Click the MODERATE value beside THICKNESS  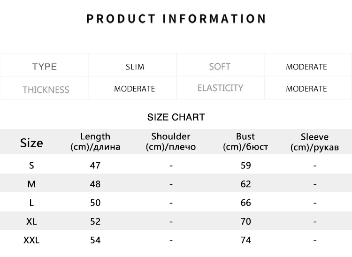[134, 89]
